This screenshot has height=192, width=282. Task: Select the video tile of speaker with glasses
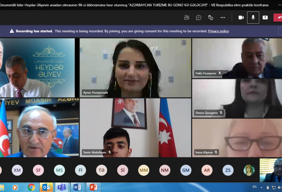(x=39, y=128)
